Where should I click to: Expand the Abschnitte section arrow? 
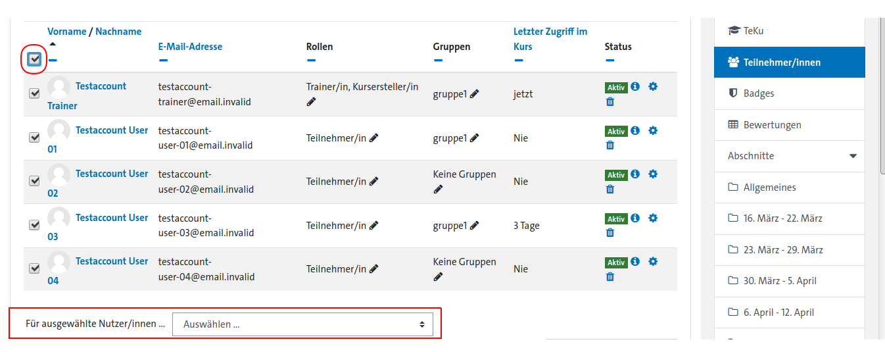pos(853,156)
